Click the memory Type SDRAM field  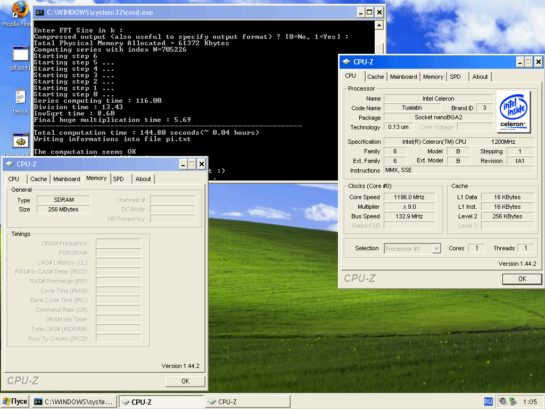64,200
